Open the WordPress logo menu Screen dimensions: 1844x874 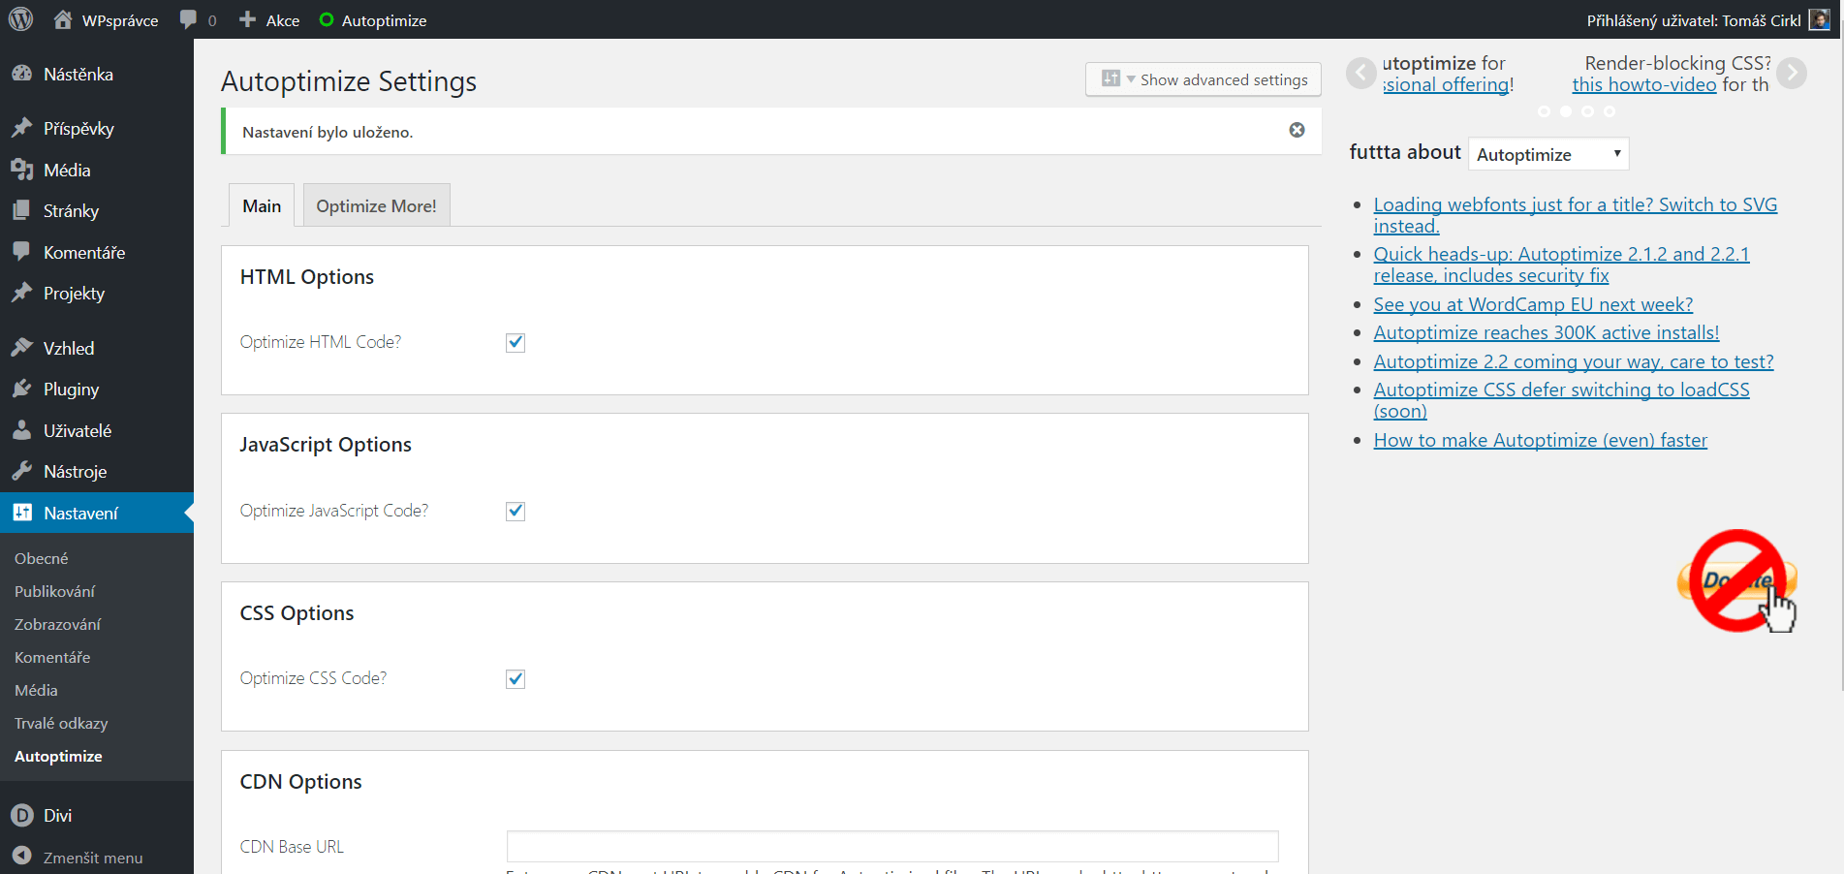[x=20, y=19]
